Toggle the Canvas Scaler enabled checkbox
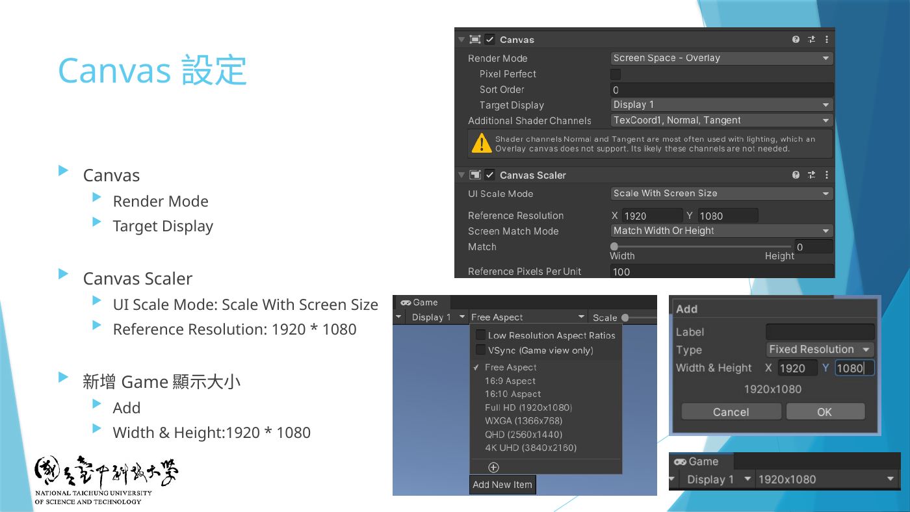This screenshot has width=910, height=512. tap(490, 175)
